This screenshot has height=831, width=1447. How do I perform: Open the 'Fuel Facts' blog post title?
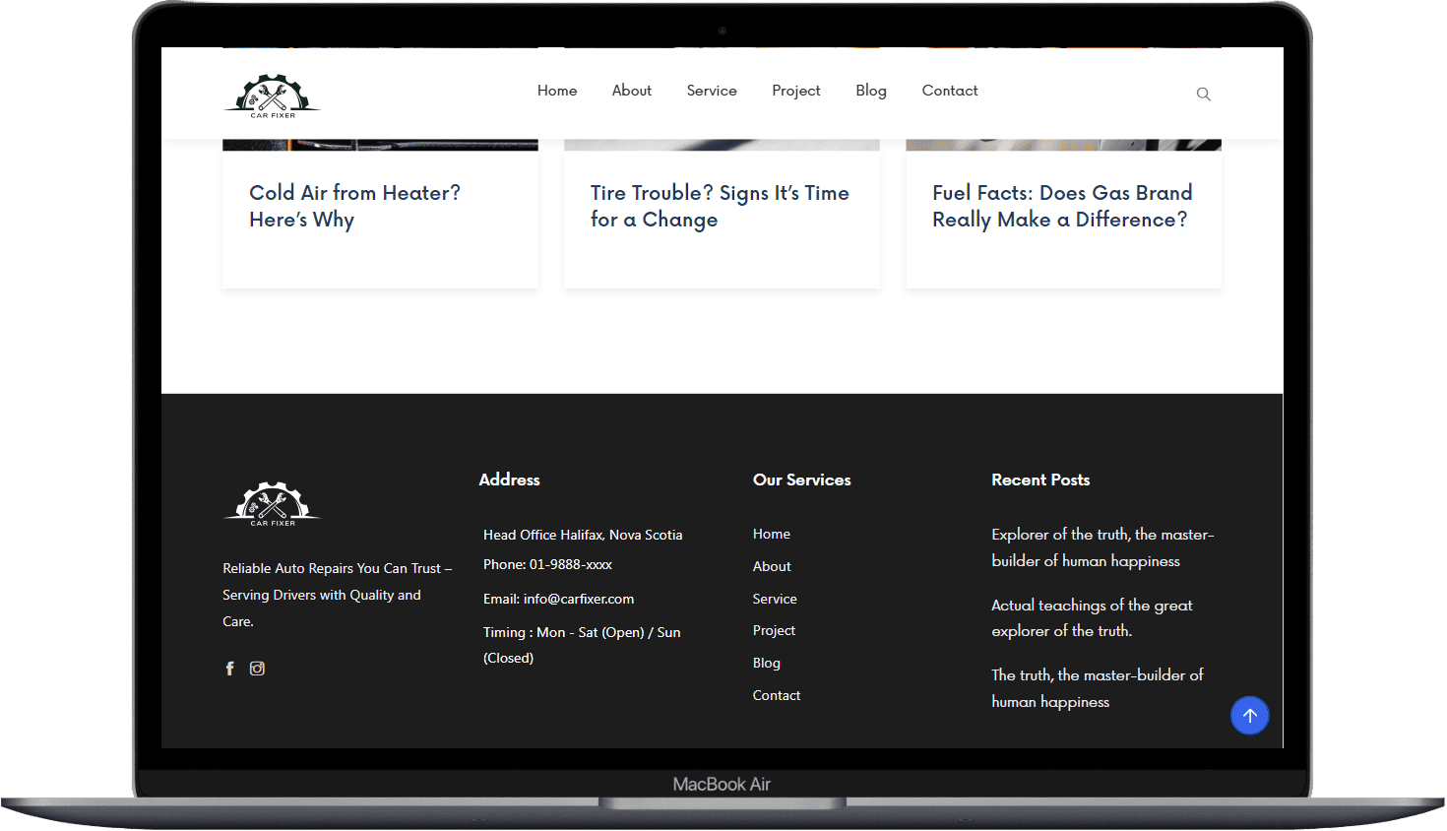click(x=1062, y=206)
